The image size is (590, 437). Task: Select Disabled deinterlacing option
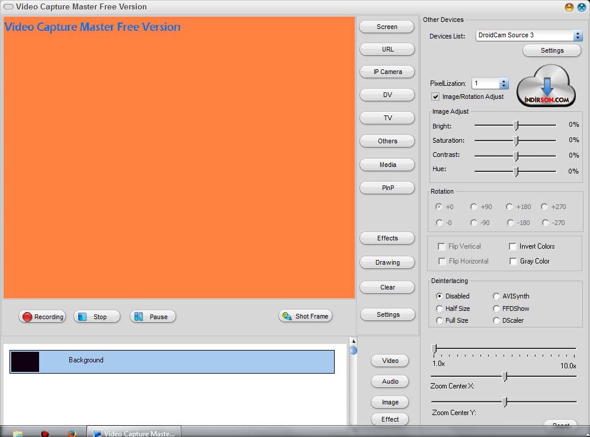pos(439,296)
